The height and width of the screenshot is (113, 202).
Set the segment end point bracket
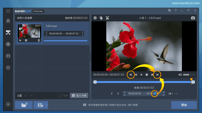coord(118,93)
